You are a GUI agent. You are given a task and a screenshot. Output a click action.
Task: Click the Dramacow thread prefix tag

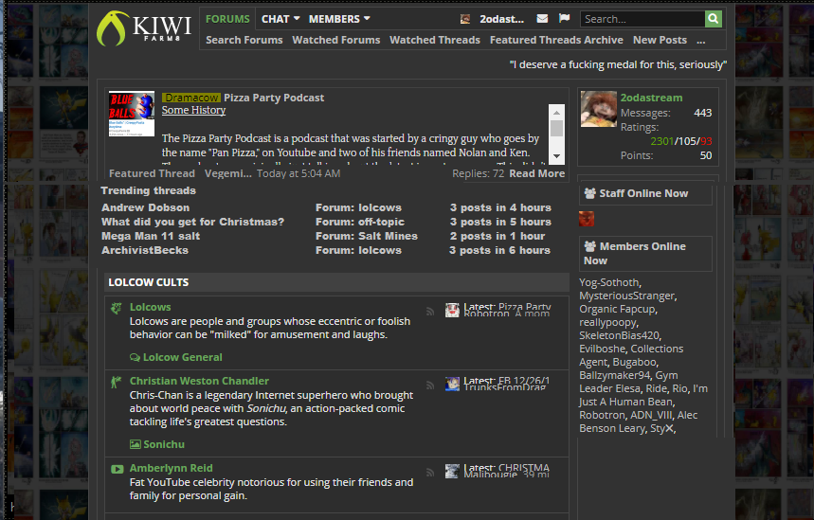coord(191,98)
